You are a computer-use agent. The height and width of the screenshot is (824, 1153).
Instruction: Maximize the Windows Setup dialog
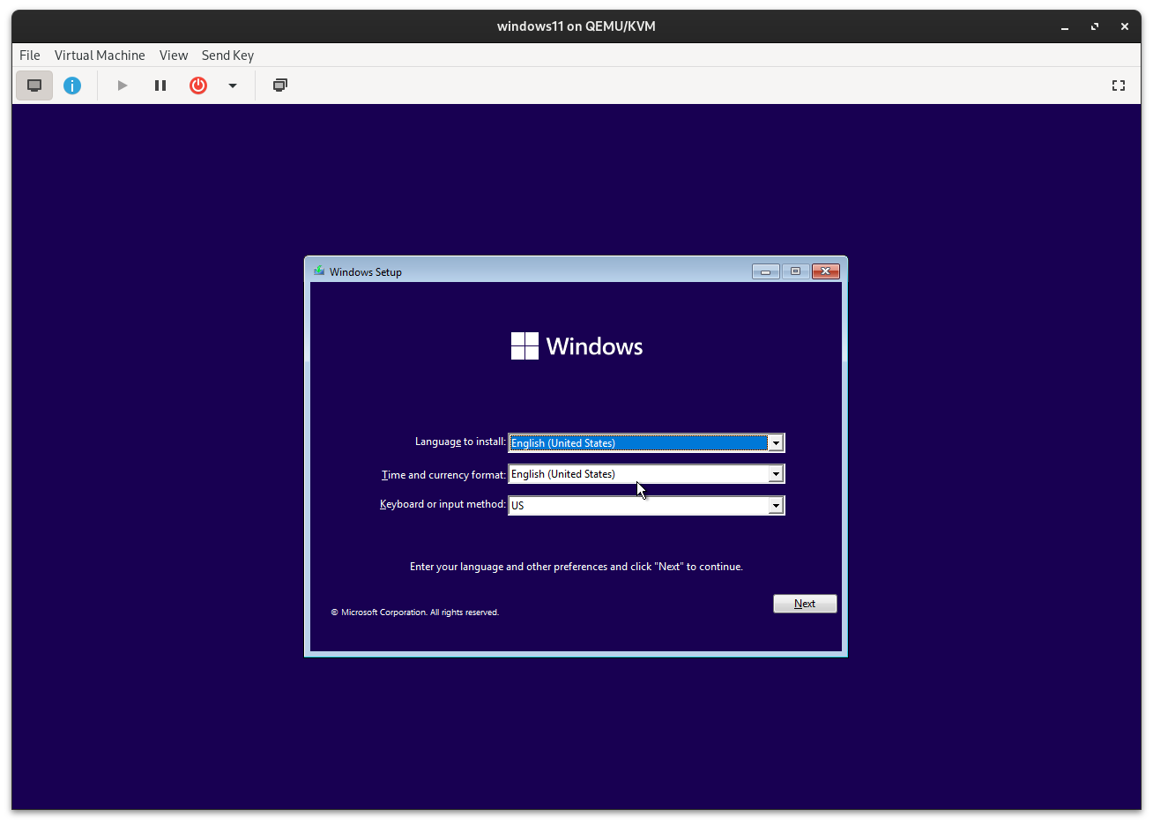pos(795,271)
